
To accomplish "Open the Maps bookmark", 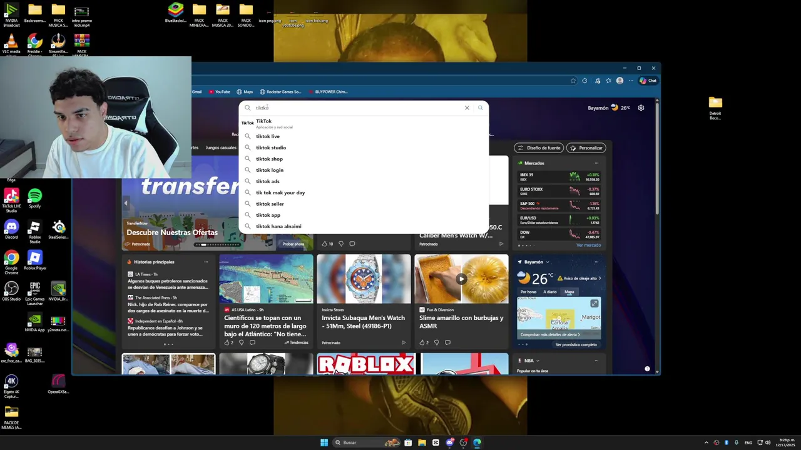I will pos(245,92).
